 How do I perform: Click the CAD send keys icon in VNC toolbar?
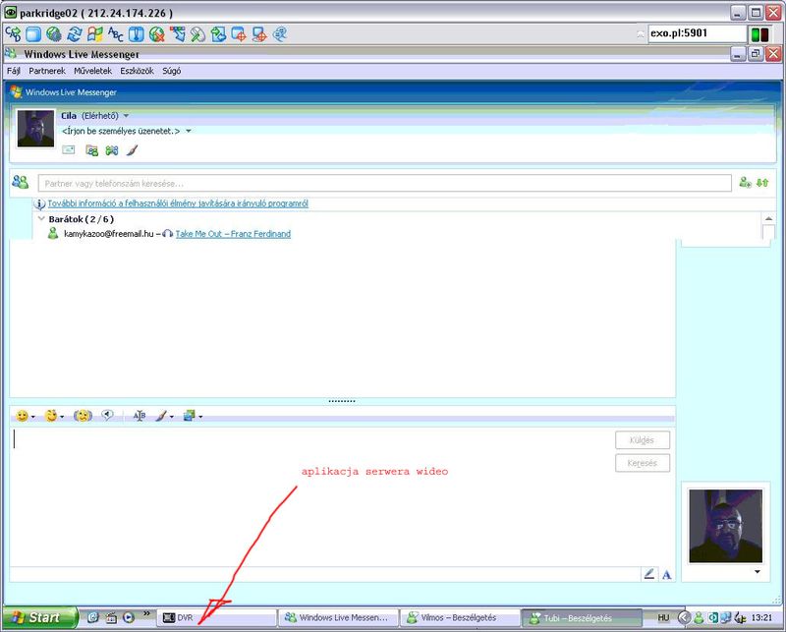pos(13,34)
